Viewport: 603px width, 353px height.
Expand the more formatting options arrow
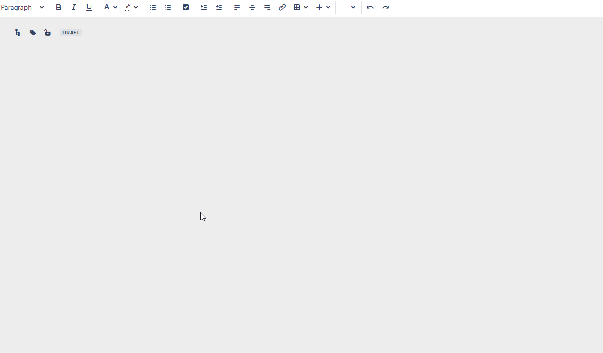tap(136, 7)
